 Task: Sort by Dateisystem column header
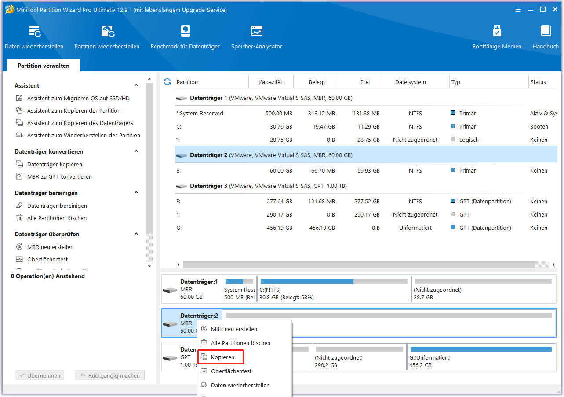pyautogui.click(x=415, y=82)
